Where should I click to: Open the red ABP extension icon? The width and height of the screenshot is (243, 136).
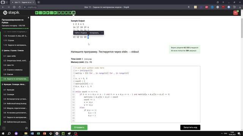coord(207,7)
